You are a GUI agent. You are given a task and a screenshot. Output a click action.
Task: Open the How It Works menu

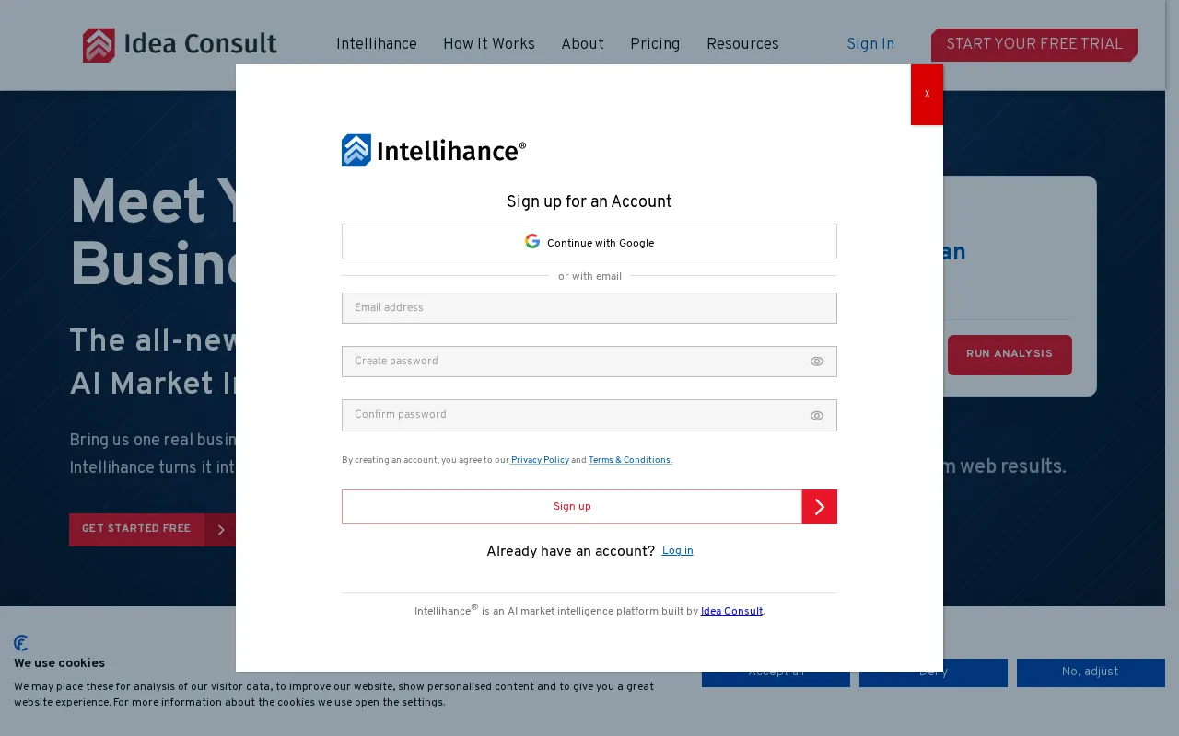[x=489, y=44]
